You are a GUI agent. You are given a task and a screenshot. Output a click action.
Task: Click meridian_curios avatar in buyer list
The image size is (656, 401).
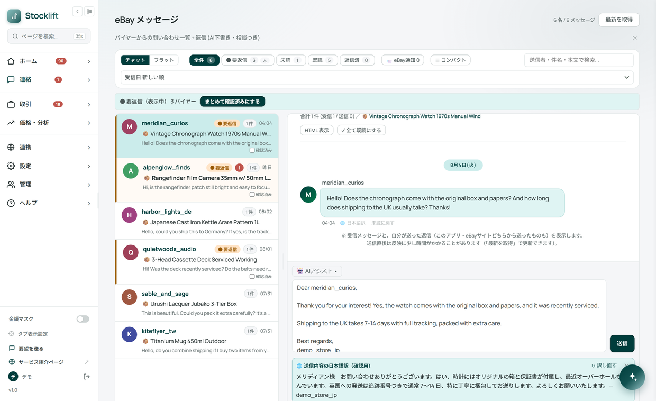click(129, 127)
